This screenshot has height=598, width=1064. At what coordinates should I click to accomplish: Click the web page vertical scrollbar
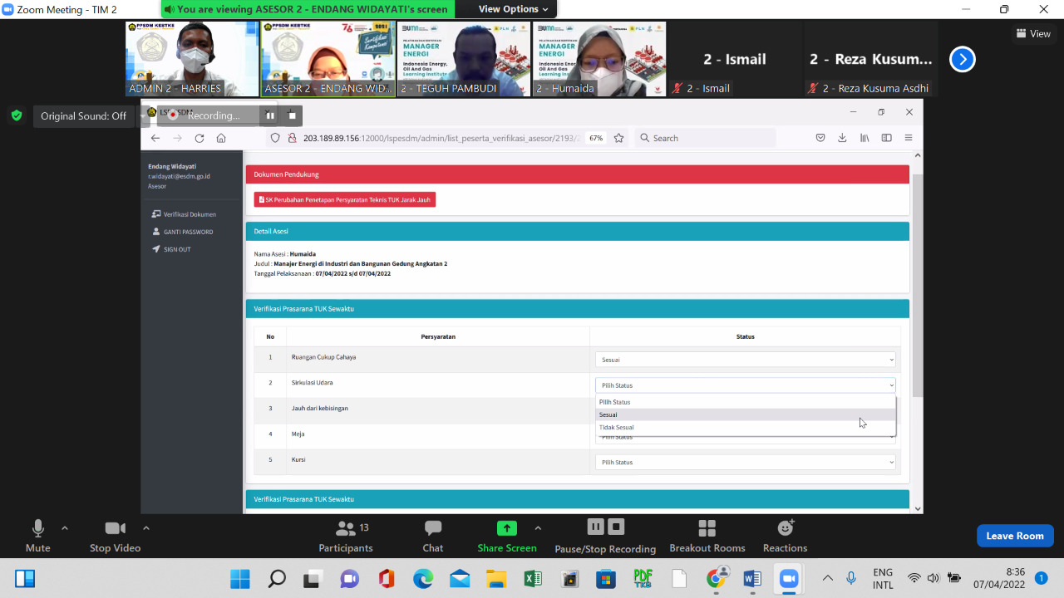(x=918, y=285)
